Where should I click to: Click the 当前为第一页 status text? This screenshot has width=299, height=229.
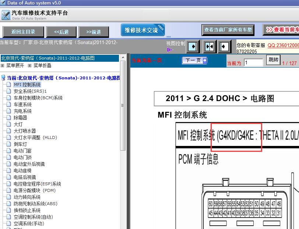pyautogui.click(x=147, y=60)
